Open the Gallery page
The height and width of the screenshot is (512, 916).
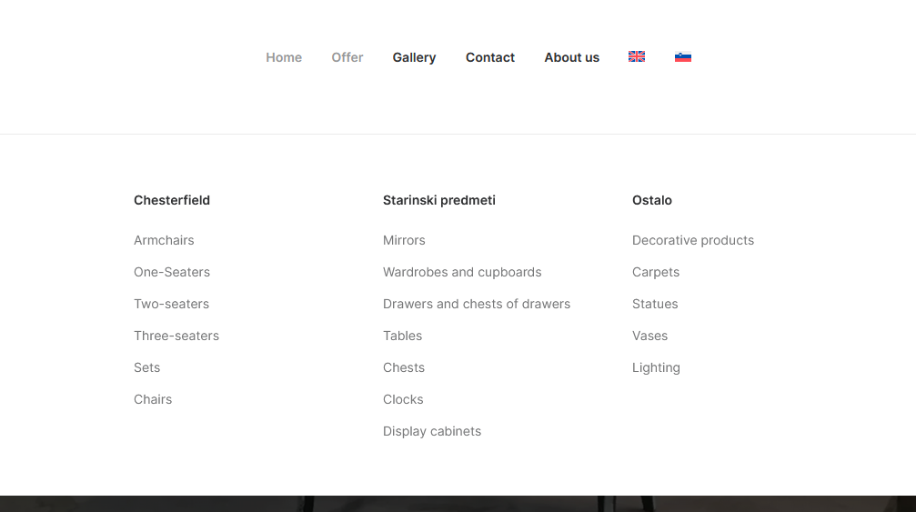(x=414, y=57)
